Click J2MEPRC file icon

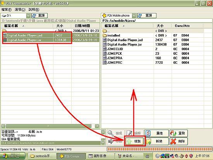(105, 63)
